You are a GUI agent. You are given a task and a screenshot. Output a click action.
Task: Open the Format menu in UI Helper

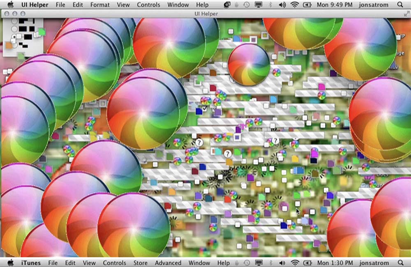[100, 5]
